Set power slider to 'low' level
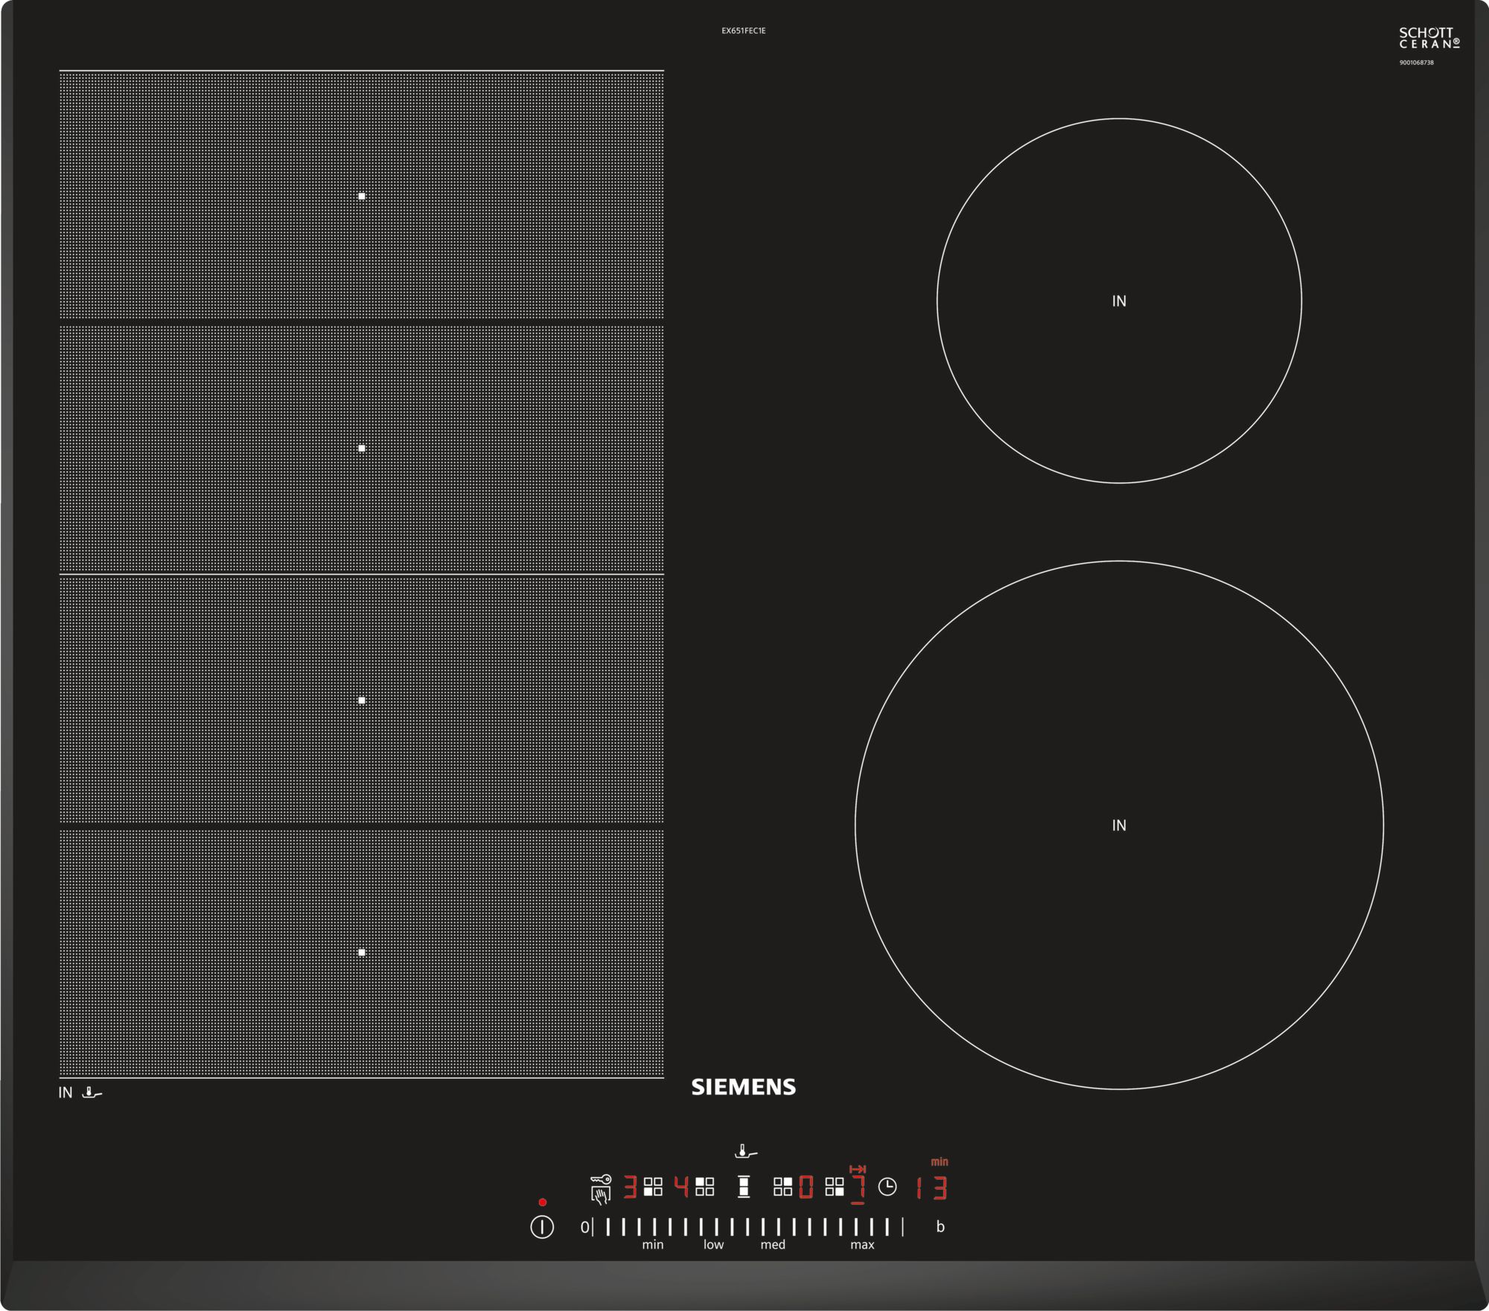Screen dimensions: 1489x1311 pyautogui.click(x=713, y=1245)
